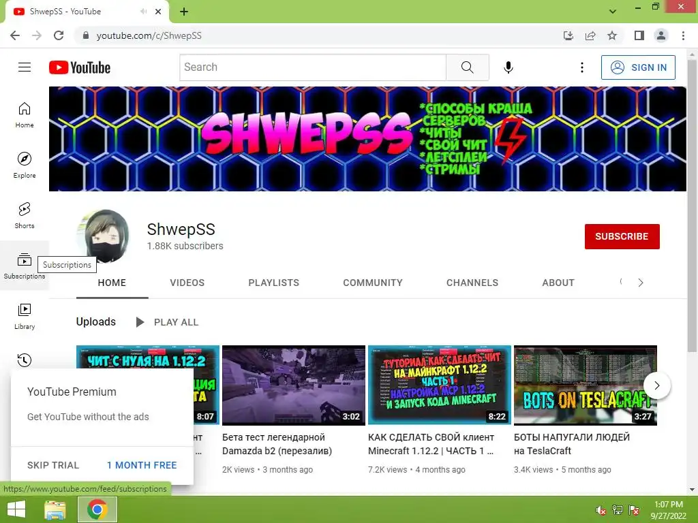This screenshot has height=523, width=698.
Task: Toggle Chrome side panel icon
Action: coord(639,35)
